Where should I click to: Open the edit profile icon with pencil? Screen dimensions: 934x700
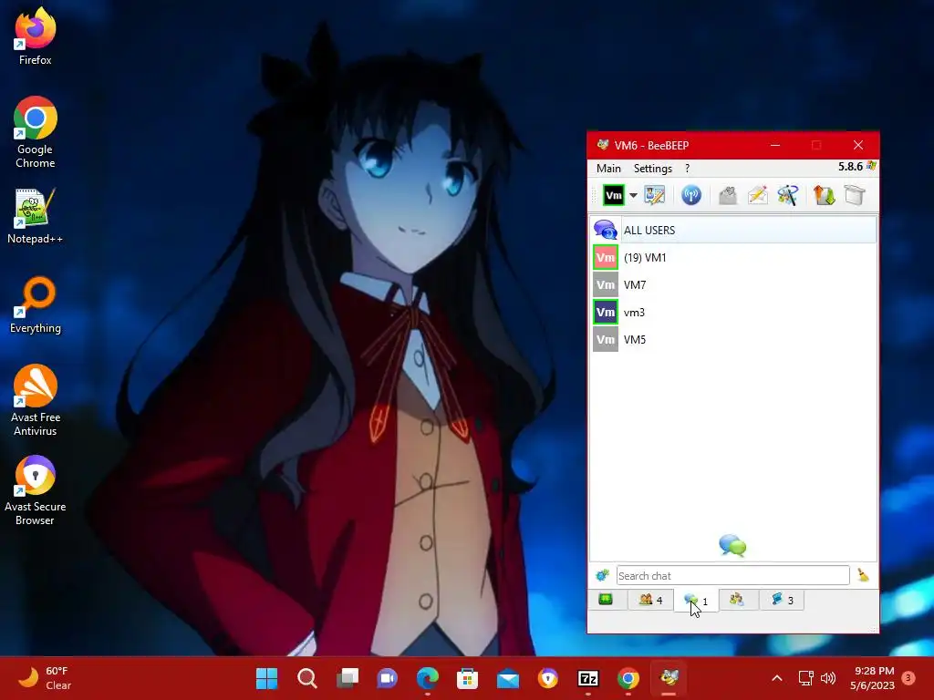click(654, 195)
